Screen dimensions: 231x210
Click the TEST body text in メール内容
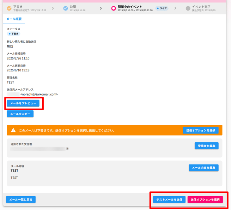coord(14,178)
